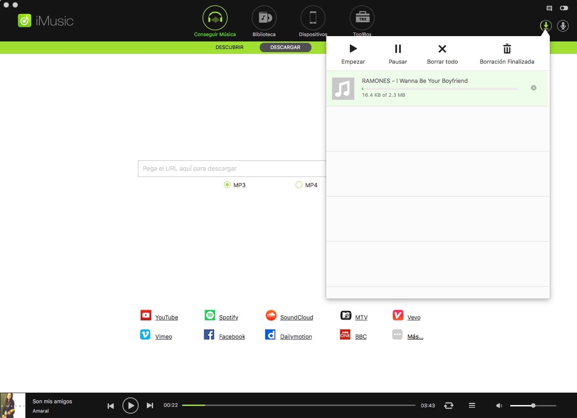Switch to the DESCARGAR tab
The width and height of the screenshot is (577, 418).
point(285,47)
